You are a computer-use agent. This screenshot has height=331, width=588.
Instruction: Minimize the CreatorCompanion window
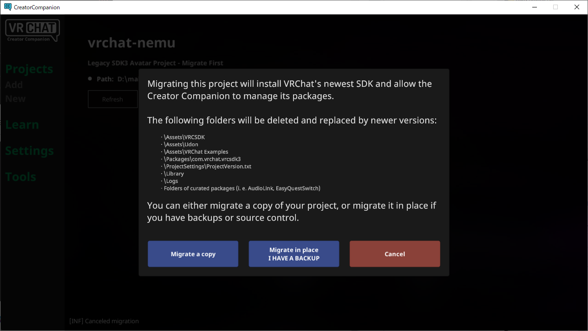(x=534, y=7)
